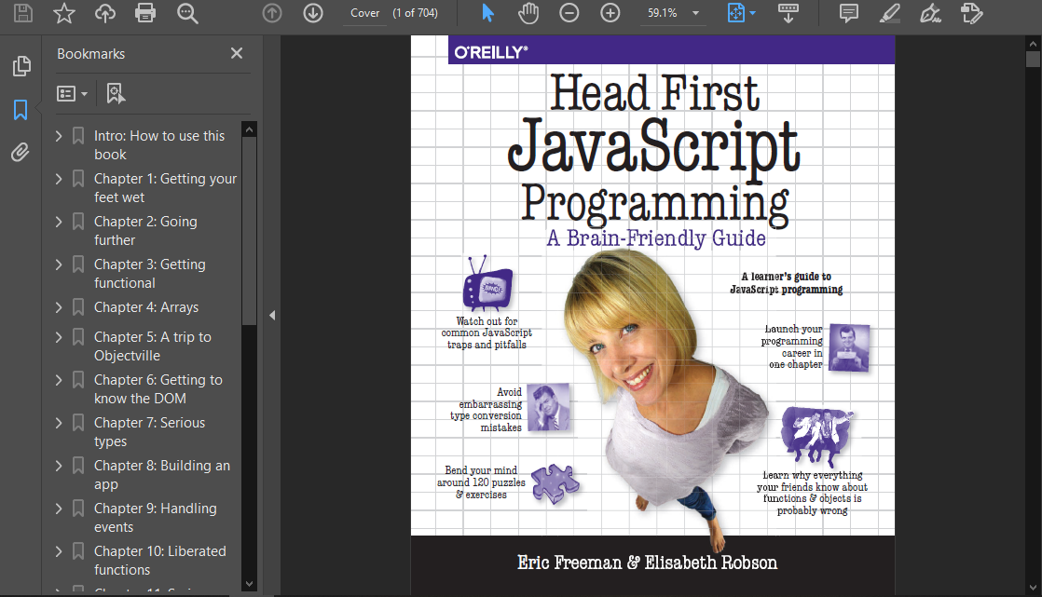The height and width of the screenshot is (597, 1042).
Task: Expand Chapter 3 bookmark chevron
Action: coord(59,265)
